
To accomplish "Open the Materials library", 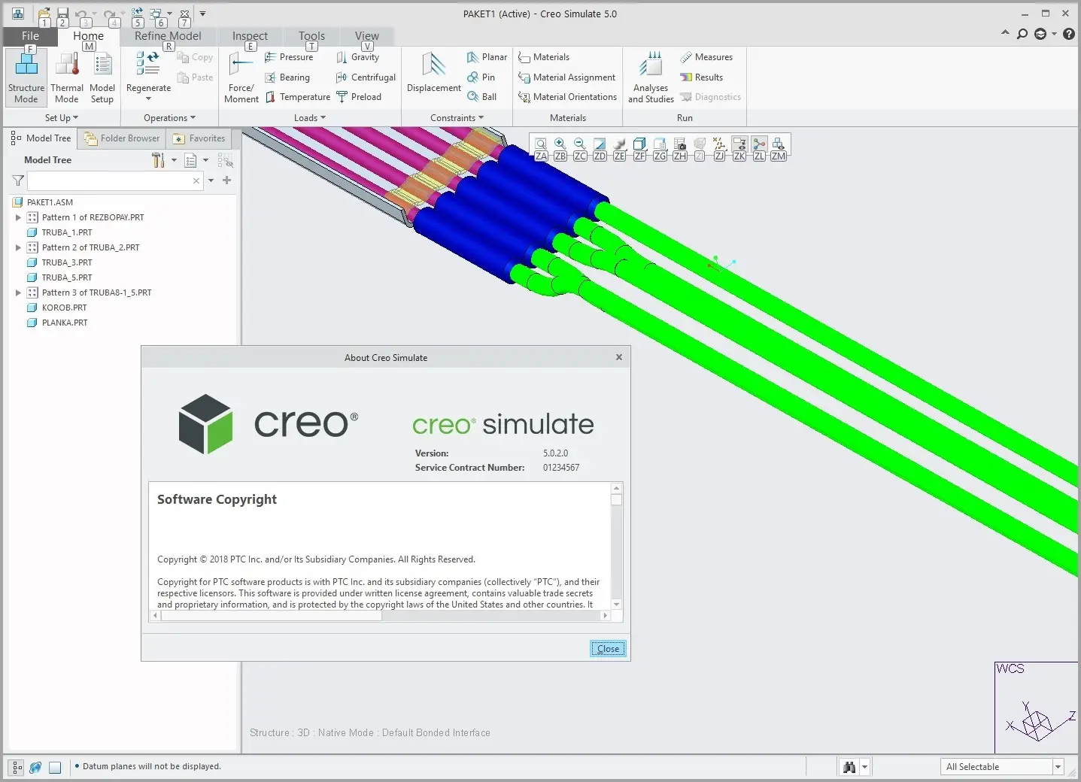I will tap(544, 57).
